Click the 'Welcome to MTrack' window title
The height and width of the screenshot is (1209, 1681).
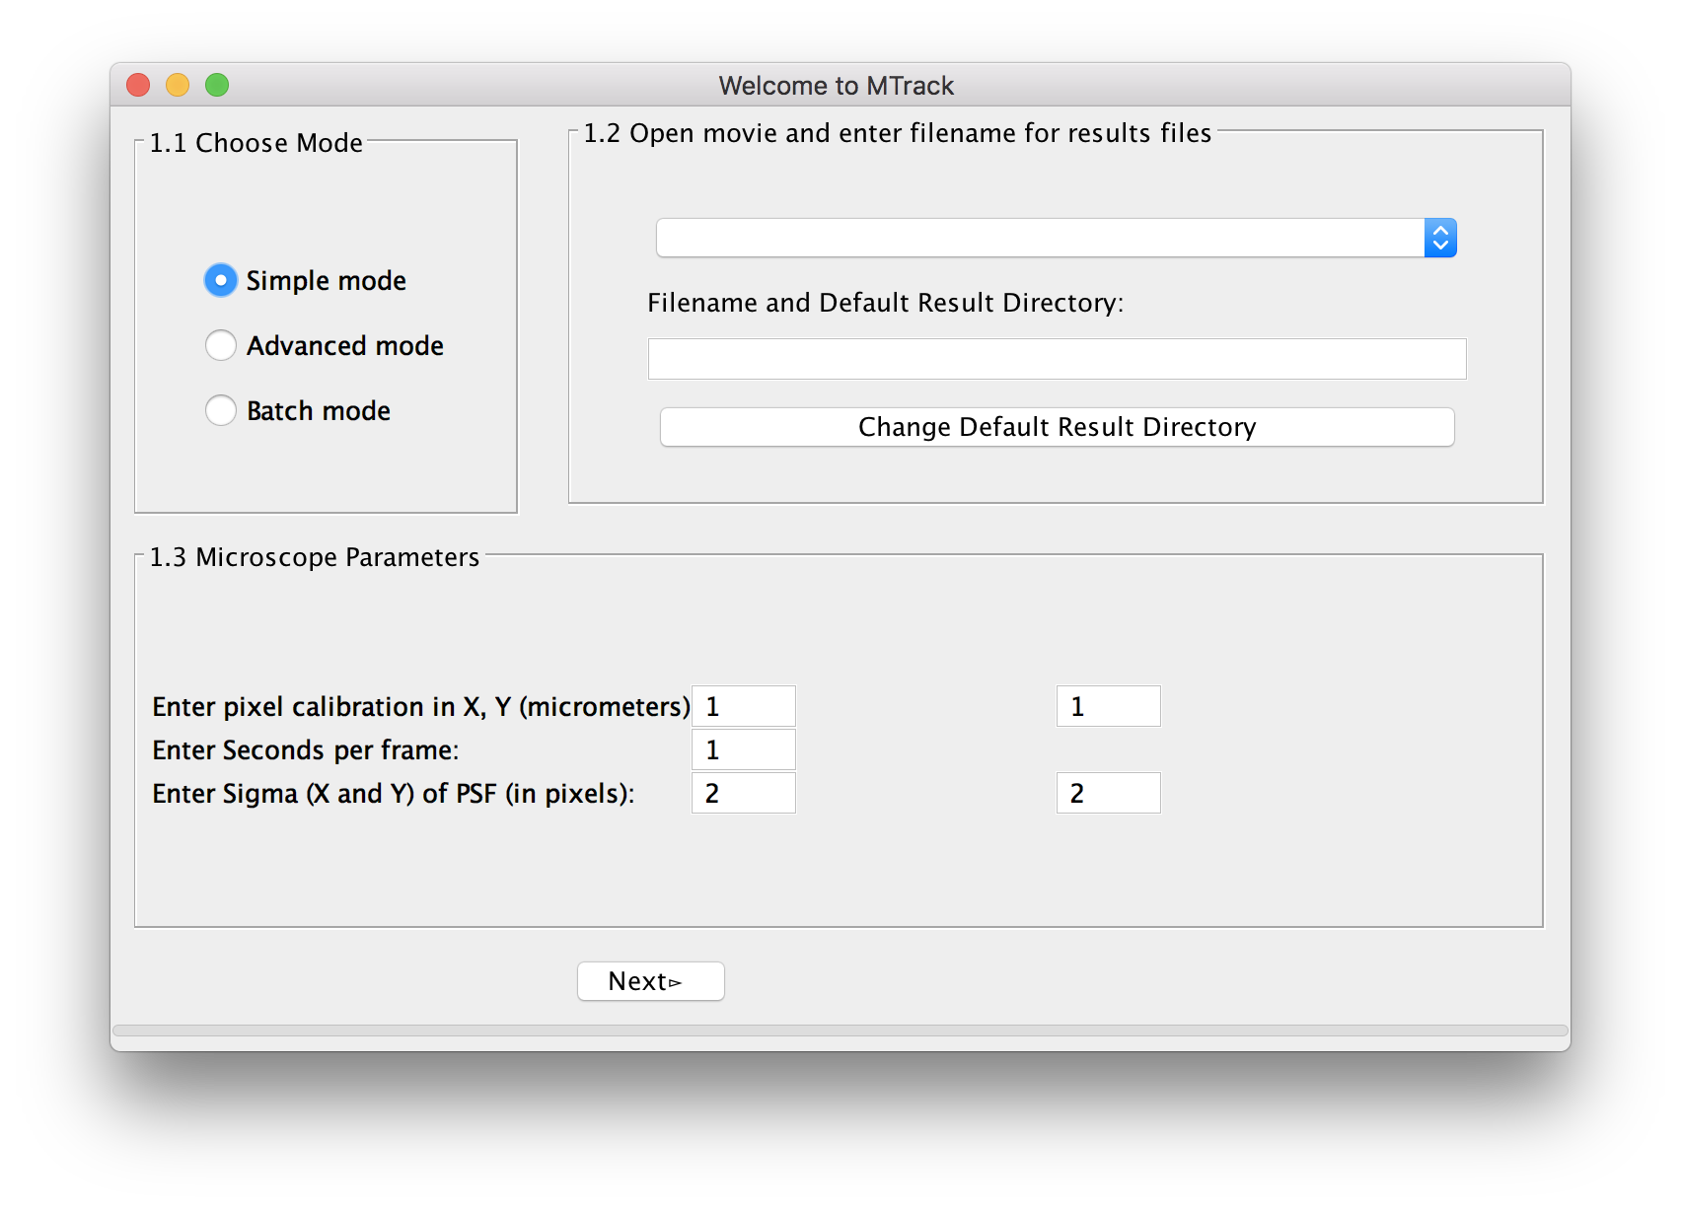click(837, 86)
